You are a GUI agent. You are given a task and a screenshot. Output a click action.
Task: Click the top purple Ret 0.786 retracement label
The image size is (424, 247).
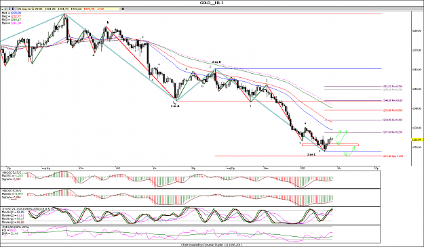392,87
